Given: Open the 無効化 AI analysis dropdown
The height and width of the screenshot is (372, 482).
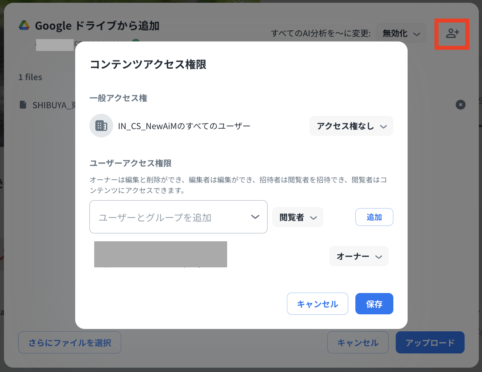Looking at the screenshot, I should [400, 34].
